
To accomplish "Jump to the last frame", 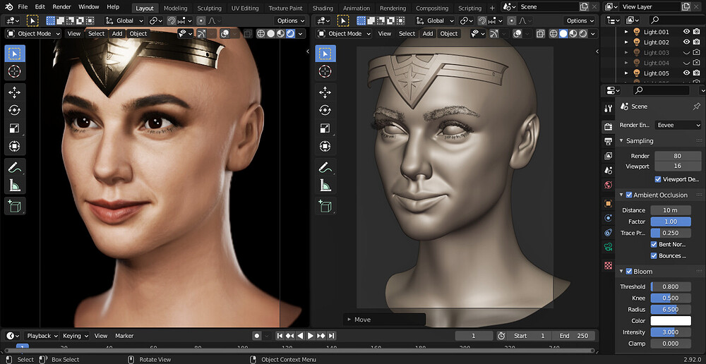I will (x=331, y=336).
